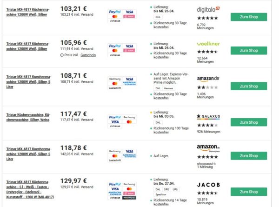Click the PayPal icon in the digitalo offer
Image resolution: width=279 pixels, height=207 pixels.
(114, 11)
